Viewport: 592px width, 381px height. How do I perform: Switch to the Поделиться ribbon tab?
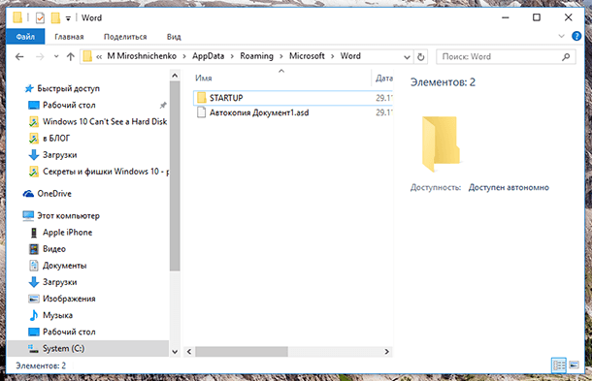(125, 37)
